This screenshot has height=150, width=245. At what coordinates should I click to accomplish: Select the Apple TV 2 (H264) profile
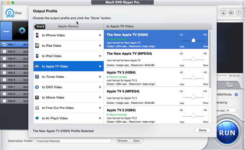click(x=156, y=115)
